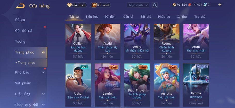This screenshot has width=235, height=108.
Task: Click the plus icon to add currency
Action: (220, 5)
